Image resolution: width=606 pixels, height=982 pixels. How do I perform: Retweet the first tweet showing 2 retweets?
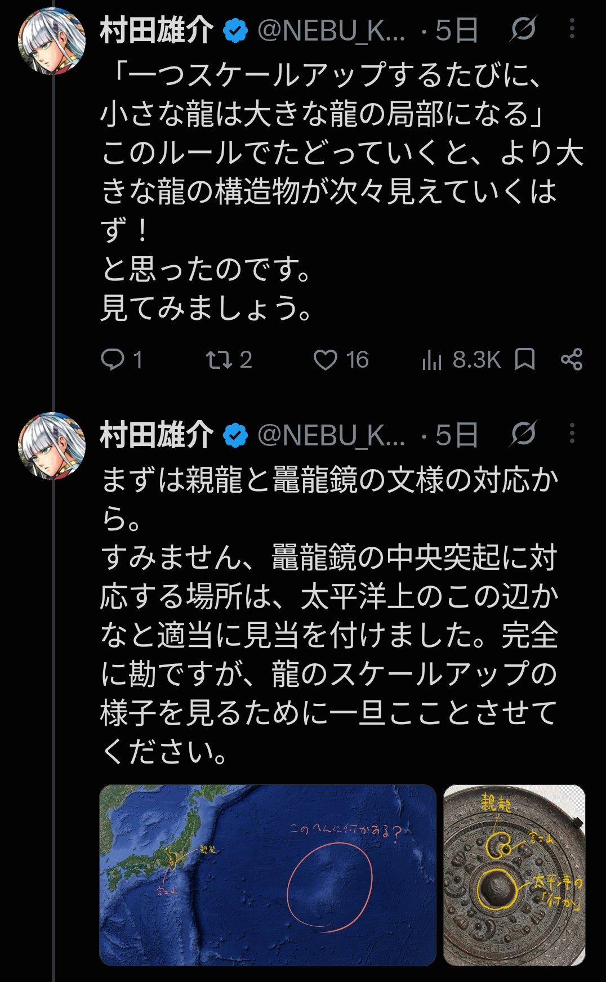point(229,359)
